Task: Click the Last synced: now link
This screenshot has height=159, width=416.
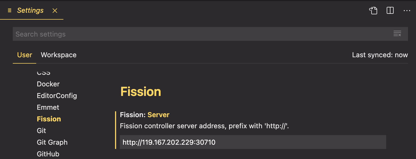Action: (380, 55)
